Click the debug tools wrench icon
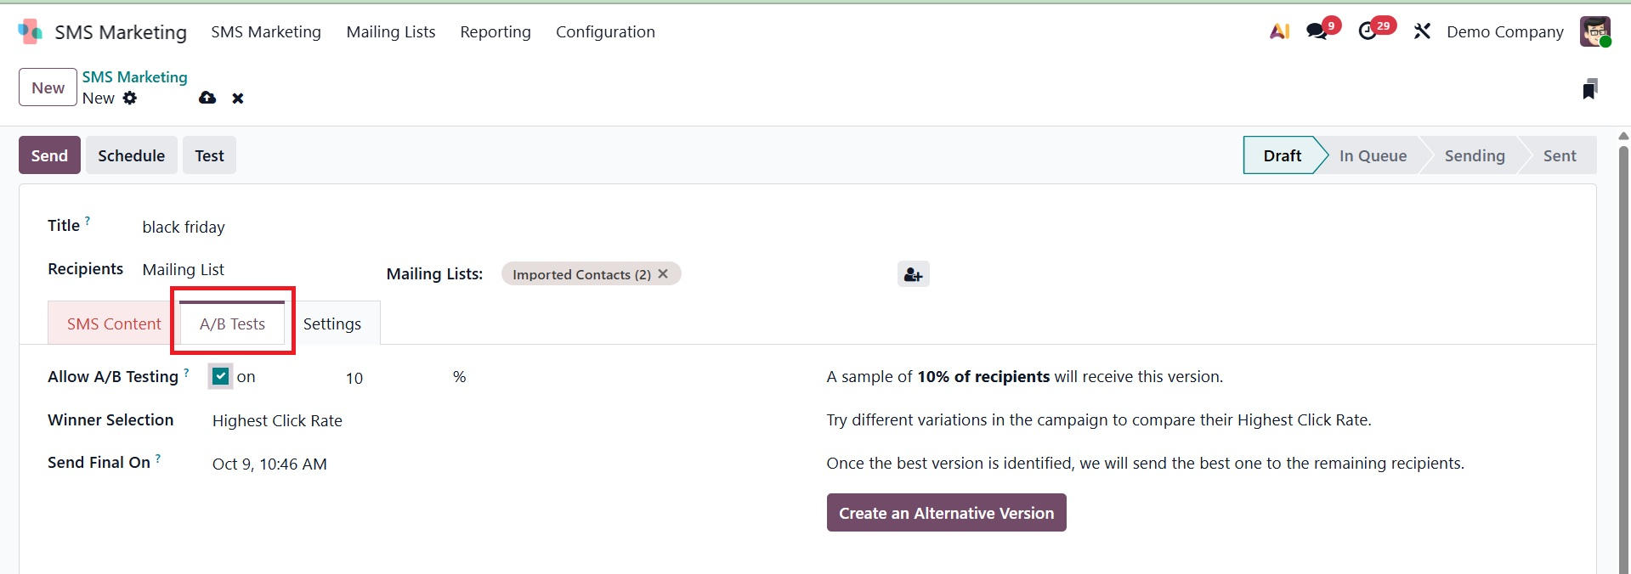This screenshot has height=574, width=1631. point(1422,31)
